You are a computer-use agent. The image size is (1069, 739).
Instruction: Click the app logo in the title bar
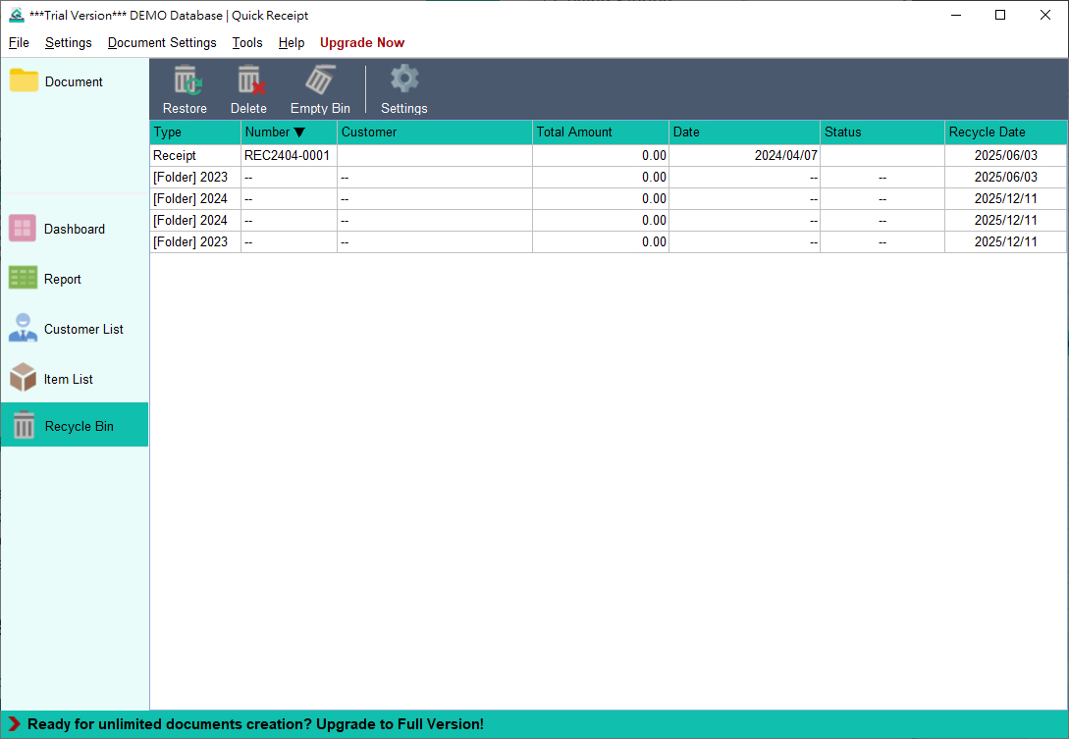(x=17, y=15)
